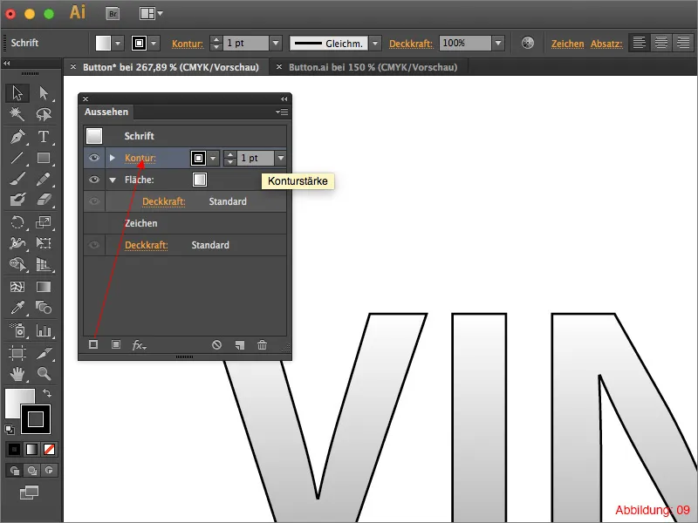Open Aussehen panel flyout menu
The width and height of the screenshot is (698, 523).
click(282, 112)
